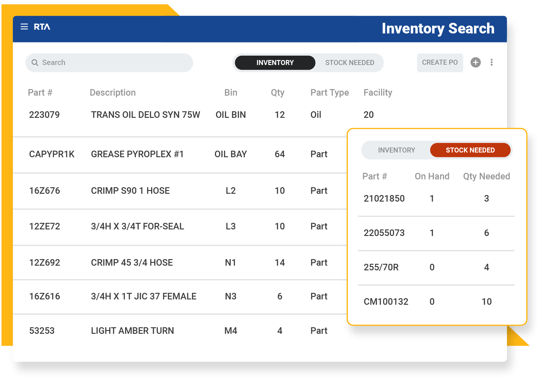Click the Part Type column header
Screen dimensions: 538x386
(329, 93)
